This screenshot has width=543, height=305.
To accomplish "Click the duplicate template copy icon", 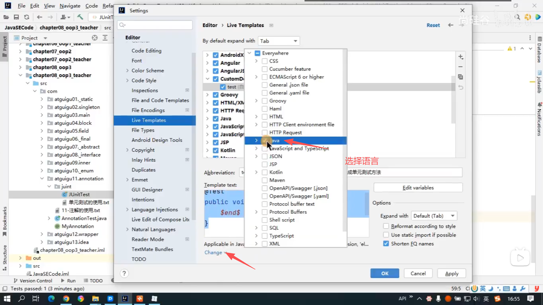I will pyautogui.click(x=461, y=77).
